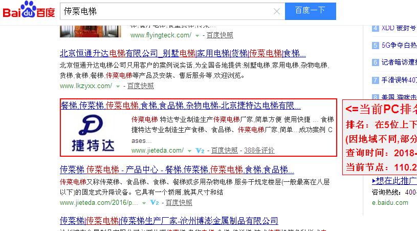Click the 咨询热线 hotline text
Screen dimensions: 417x231
394,192
